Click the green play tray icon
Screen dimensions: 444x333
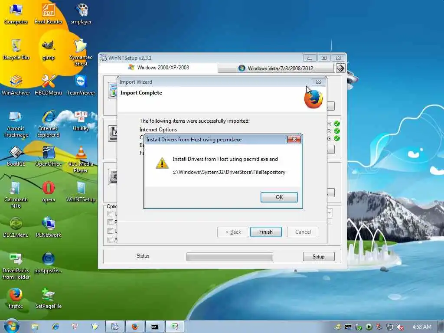click(369, 327)
